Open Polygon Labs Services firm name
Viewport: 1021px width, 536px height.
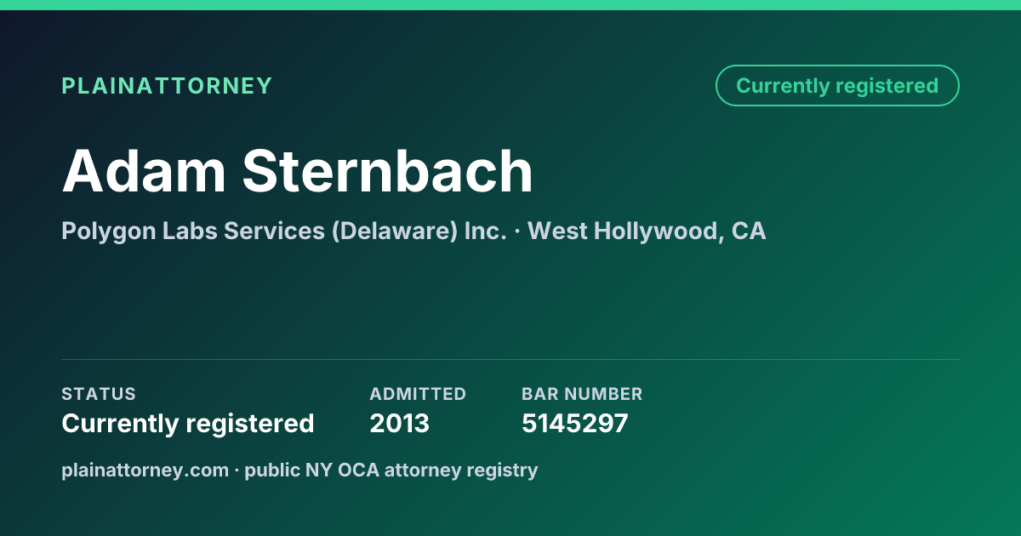click(x=193, y=231)
